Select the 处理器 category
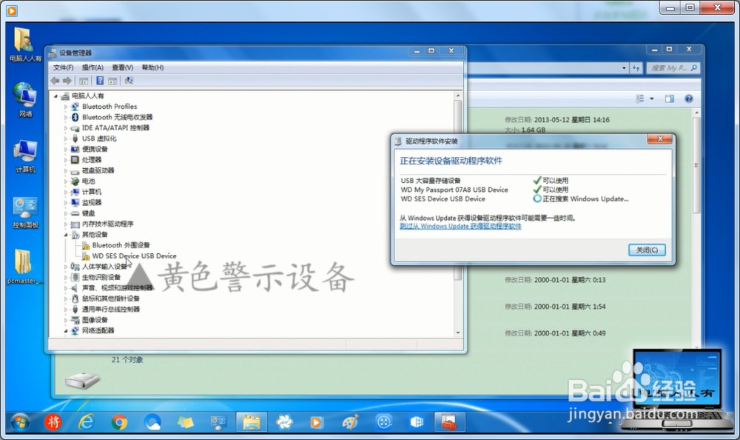This screenshot has width=740, height=440. [x=92, y=160]
